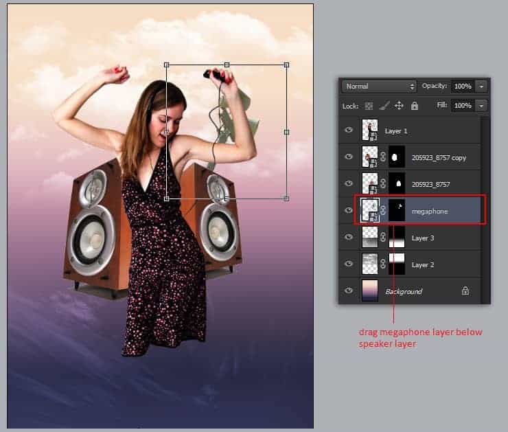
Task: Select megaphone layer mask thumbnail
Action: click(397, 210)
